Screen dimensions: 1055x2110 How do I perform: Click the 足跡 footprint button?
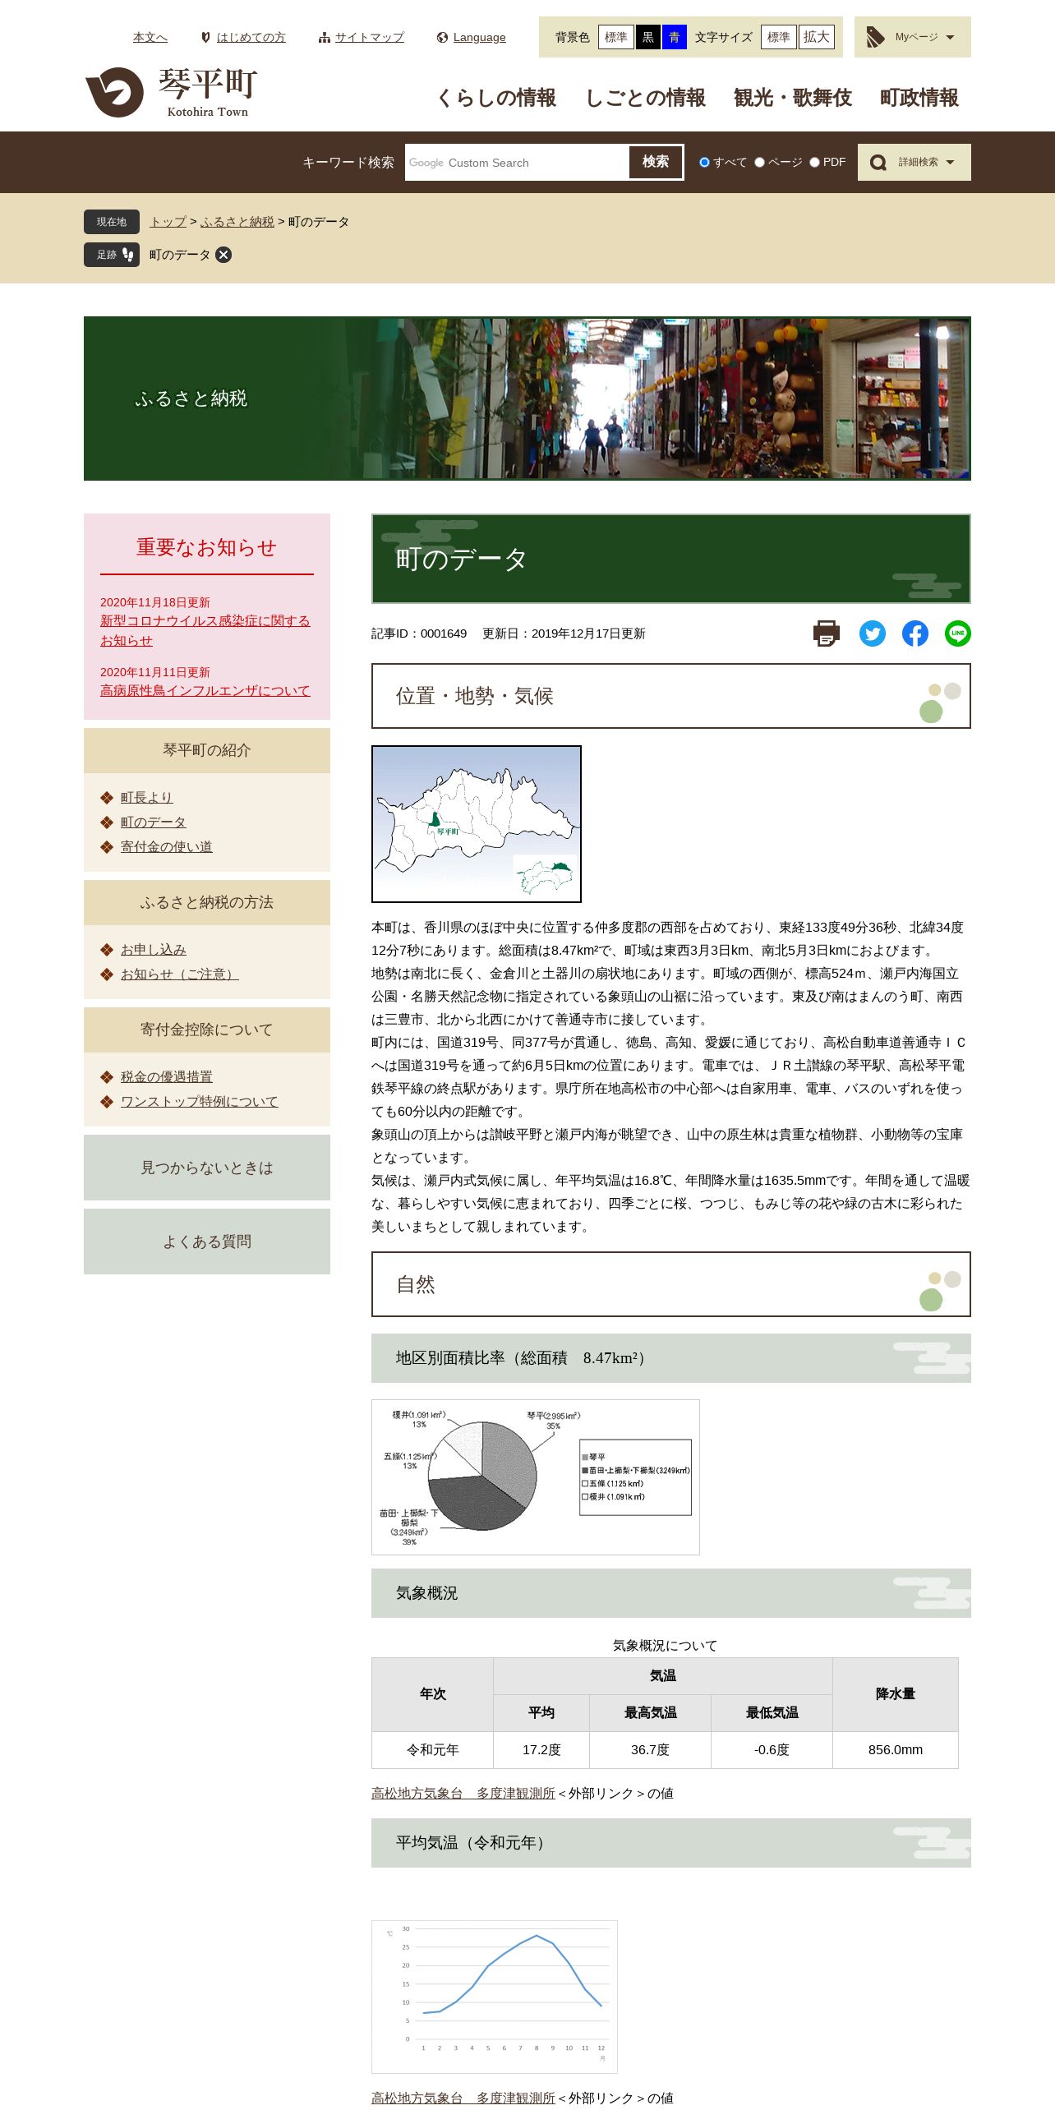coord(112,255)
